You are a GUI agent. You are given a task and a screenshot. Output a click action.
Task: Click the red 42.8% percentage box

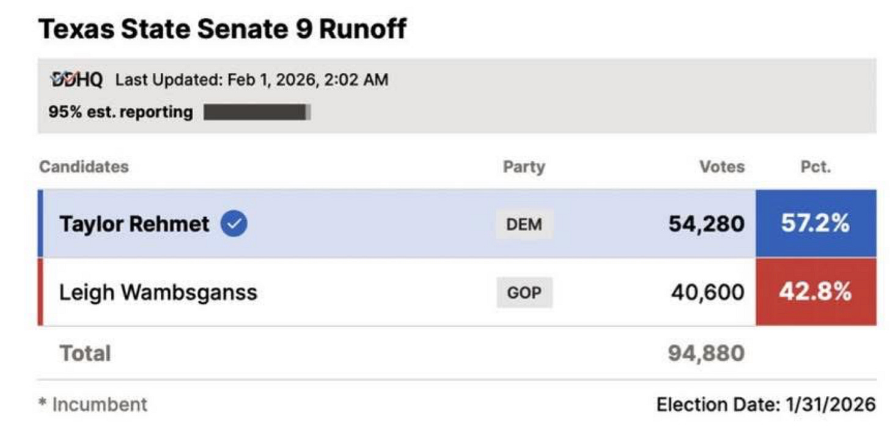point(815,292)
